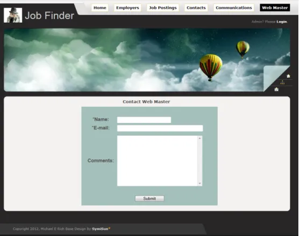Open the Home menu item
The image size is (300, 236).
click(99, 8)
